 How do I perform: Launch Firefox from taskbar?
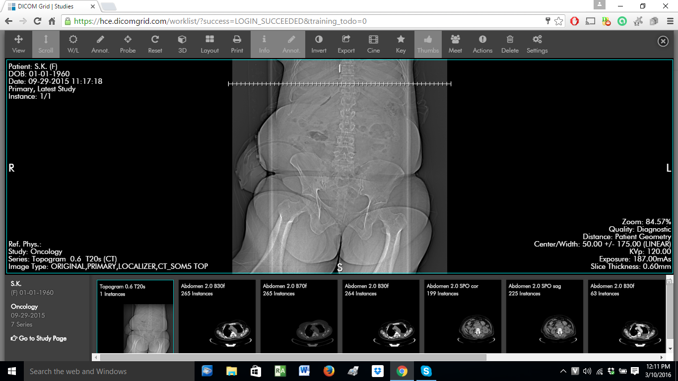tap(329, 371)
